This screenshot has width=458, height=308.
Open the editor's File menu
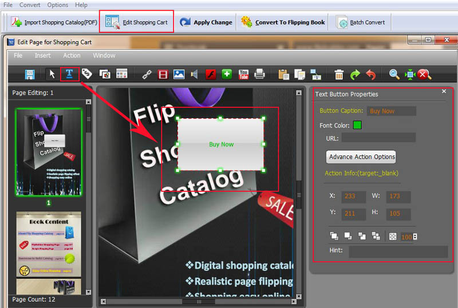point(18,55)
